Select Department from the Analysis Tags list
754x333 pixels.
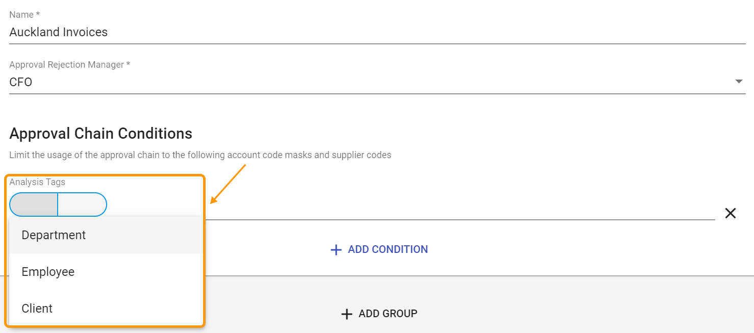pos(53,235)
